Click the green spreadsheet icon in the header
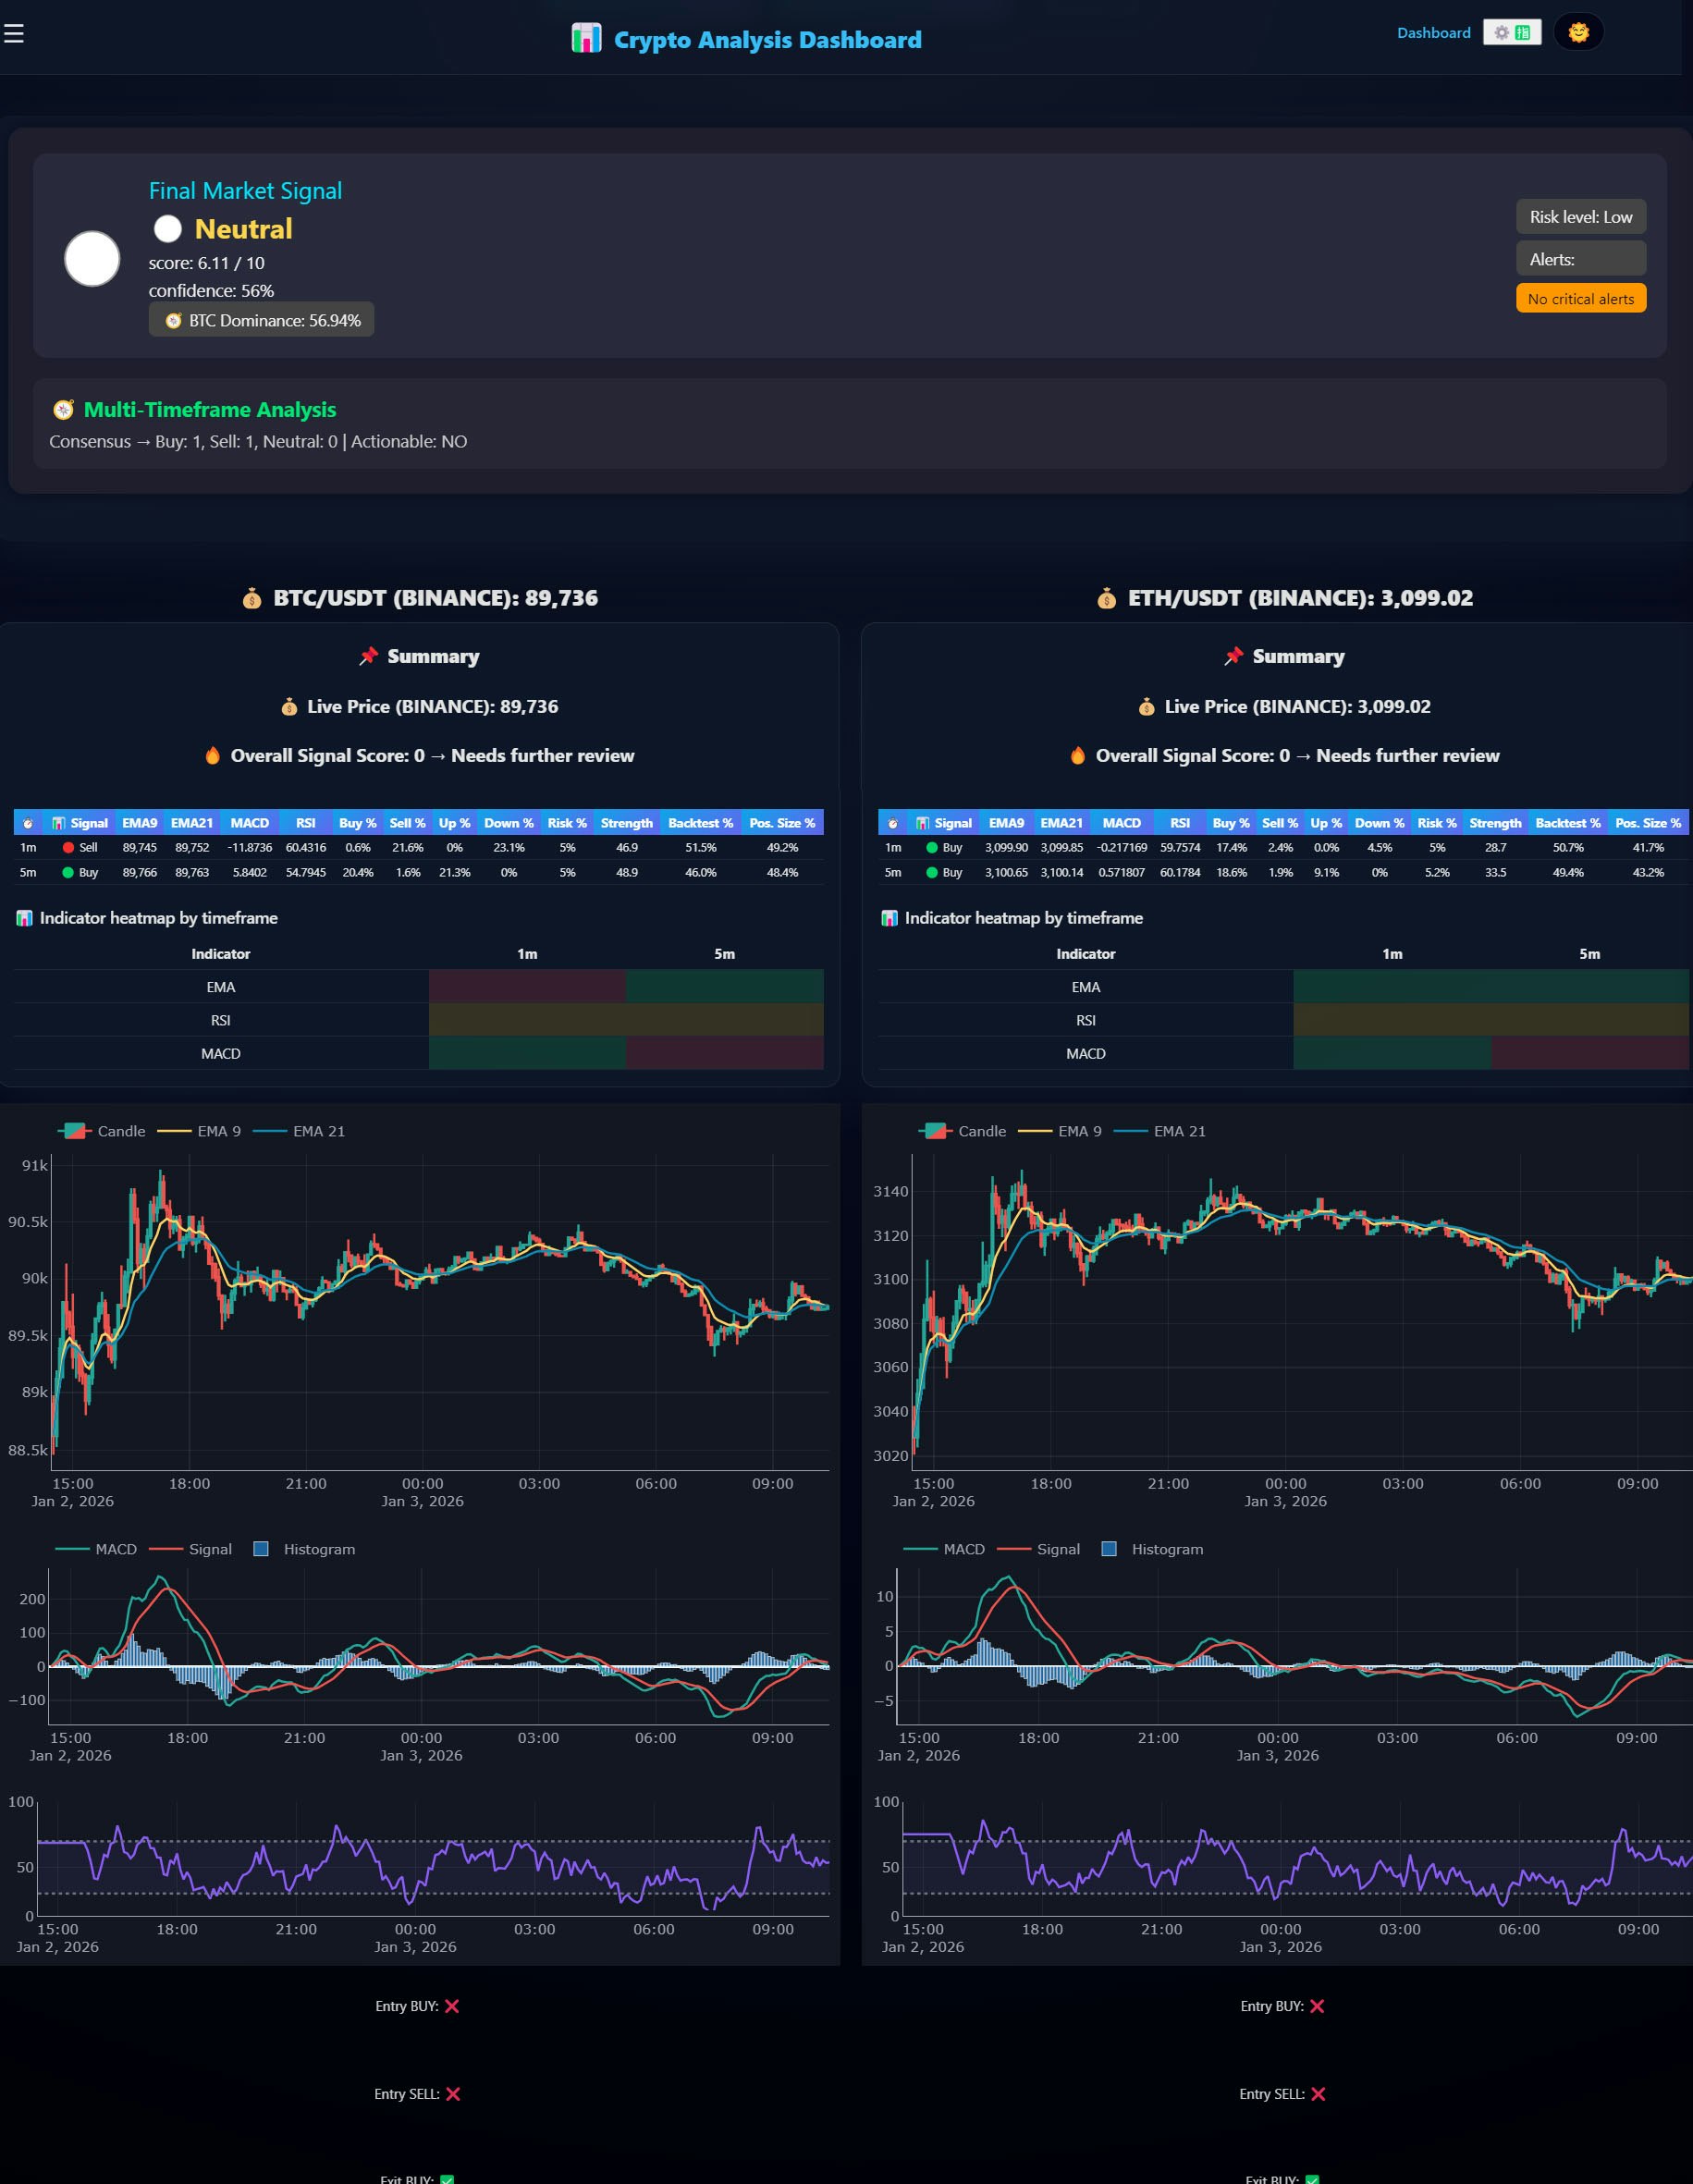The image size is (1693, 2184). pyautogui.click(x=1522, y=33)
